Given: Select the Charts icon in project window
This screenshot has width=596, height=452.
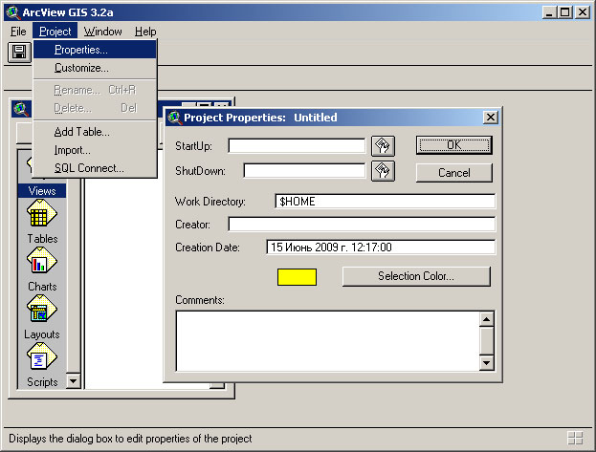Looking at the screenshot, I should click(x=42, y=261).
